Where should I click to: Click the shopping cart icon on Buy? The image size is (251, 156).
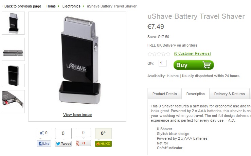coord(207,65)
